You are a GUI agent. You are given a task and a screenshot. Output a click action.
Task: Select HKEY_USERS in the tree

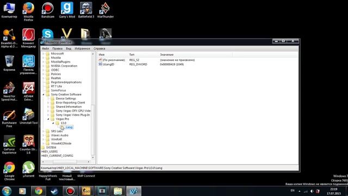[49, 151]
